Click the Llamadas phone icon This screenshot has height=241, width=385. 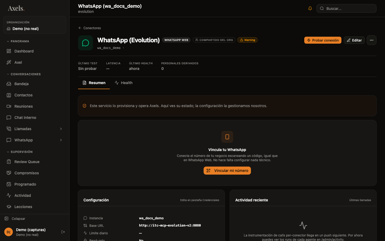tap(9, 129)
